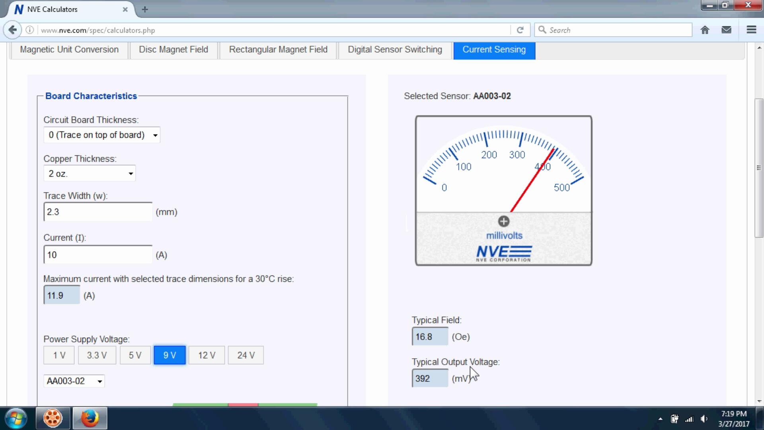Select the 5 V supply voltage
Viewport: 764px width, 430px height.
(135, 355)
